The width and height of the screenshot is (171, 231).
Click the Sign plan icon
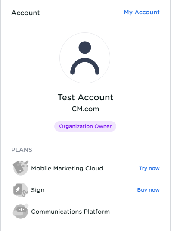coord(21,190)
